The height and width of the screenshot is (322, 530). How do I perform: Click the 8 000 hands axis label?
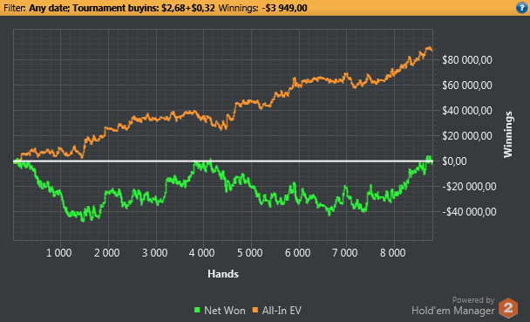click(x=393, y=253)
